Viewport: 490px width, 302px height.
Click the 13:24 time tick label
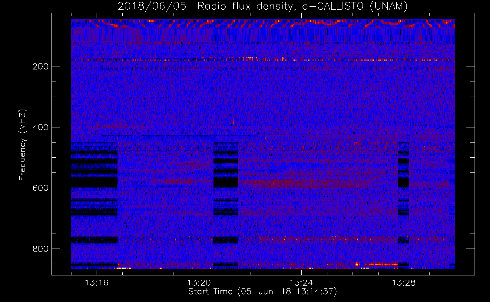coord(301,283)
